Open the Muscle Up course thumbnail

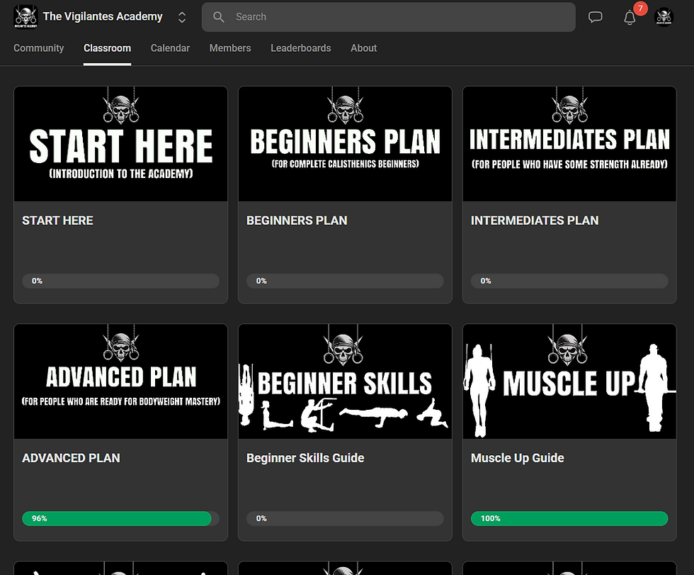(x=569, y=381)
